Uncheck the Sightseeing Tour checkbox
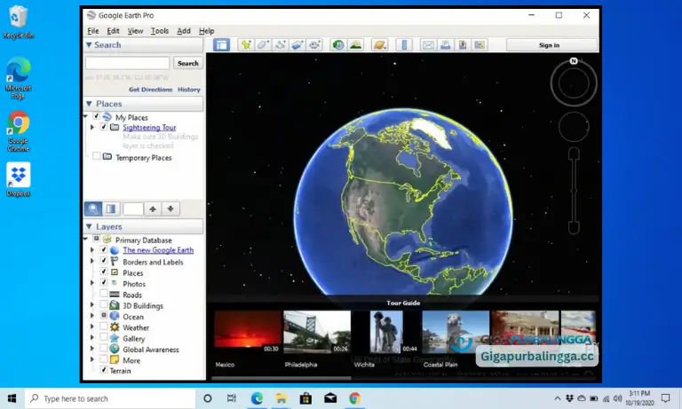 (104, 127)
